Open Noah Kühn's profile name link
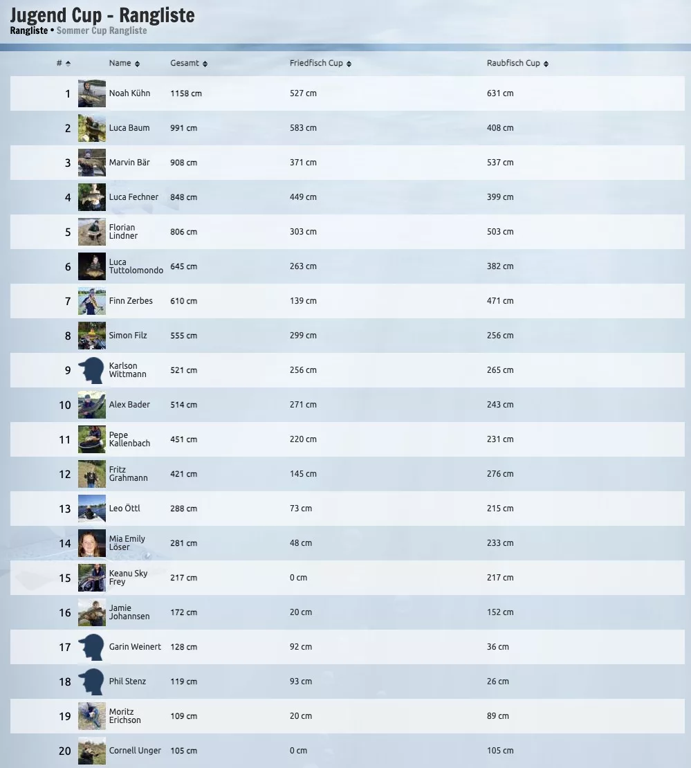 [129, 93]
